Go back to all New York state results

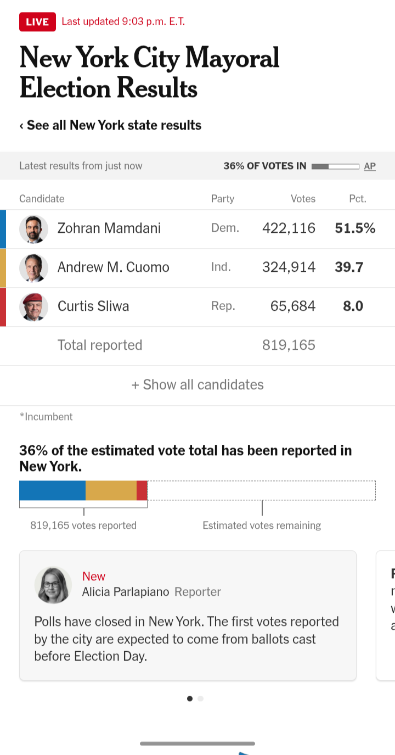[110, 125]
